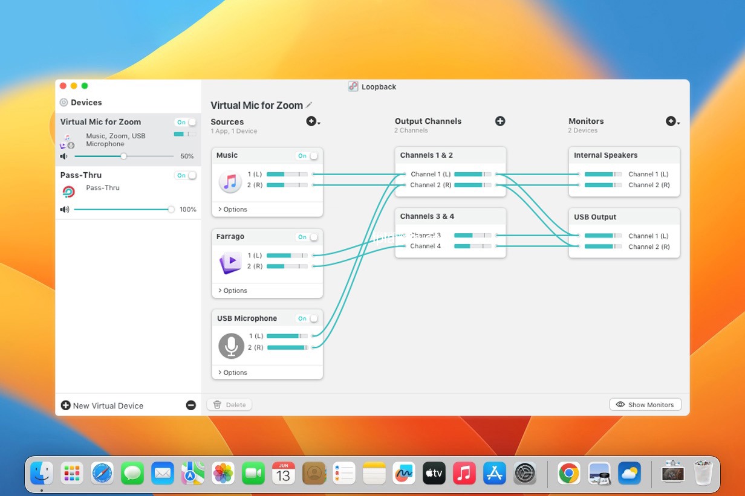Open Launchpad from the Dock
The image size is (745, 496).
[x=72, y=473]
